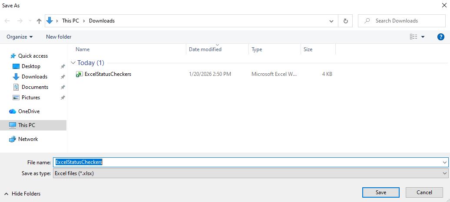Select Downloads in the address path

pos(102,21)
